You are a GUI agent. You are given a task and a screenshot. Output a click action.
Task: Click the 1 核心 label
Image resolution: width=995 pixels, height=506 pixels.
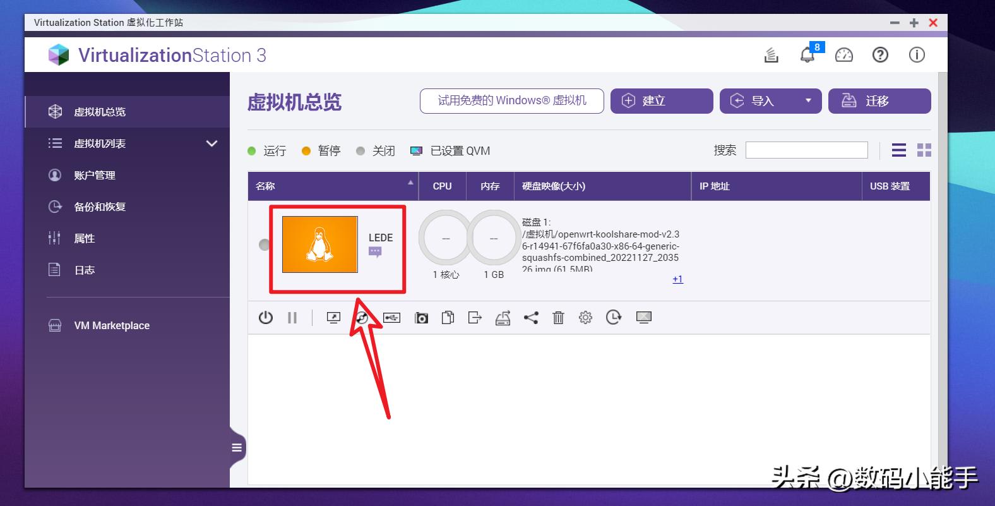[446, 275]
